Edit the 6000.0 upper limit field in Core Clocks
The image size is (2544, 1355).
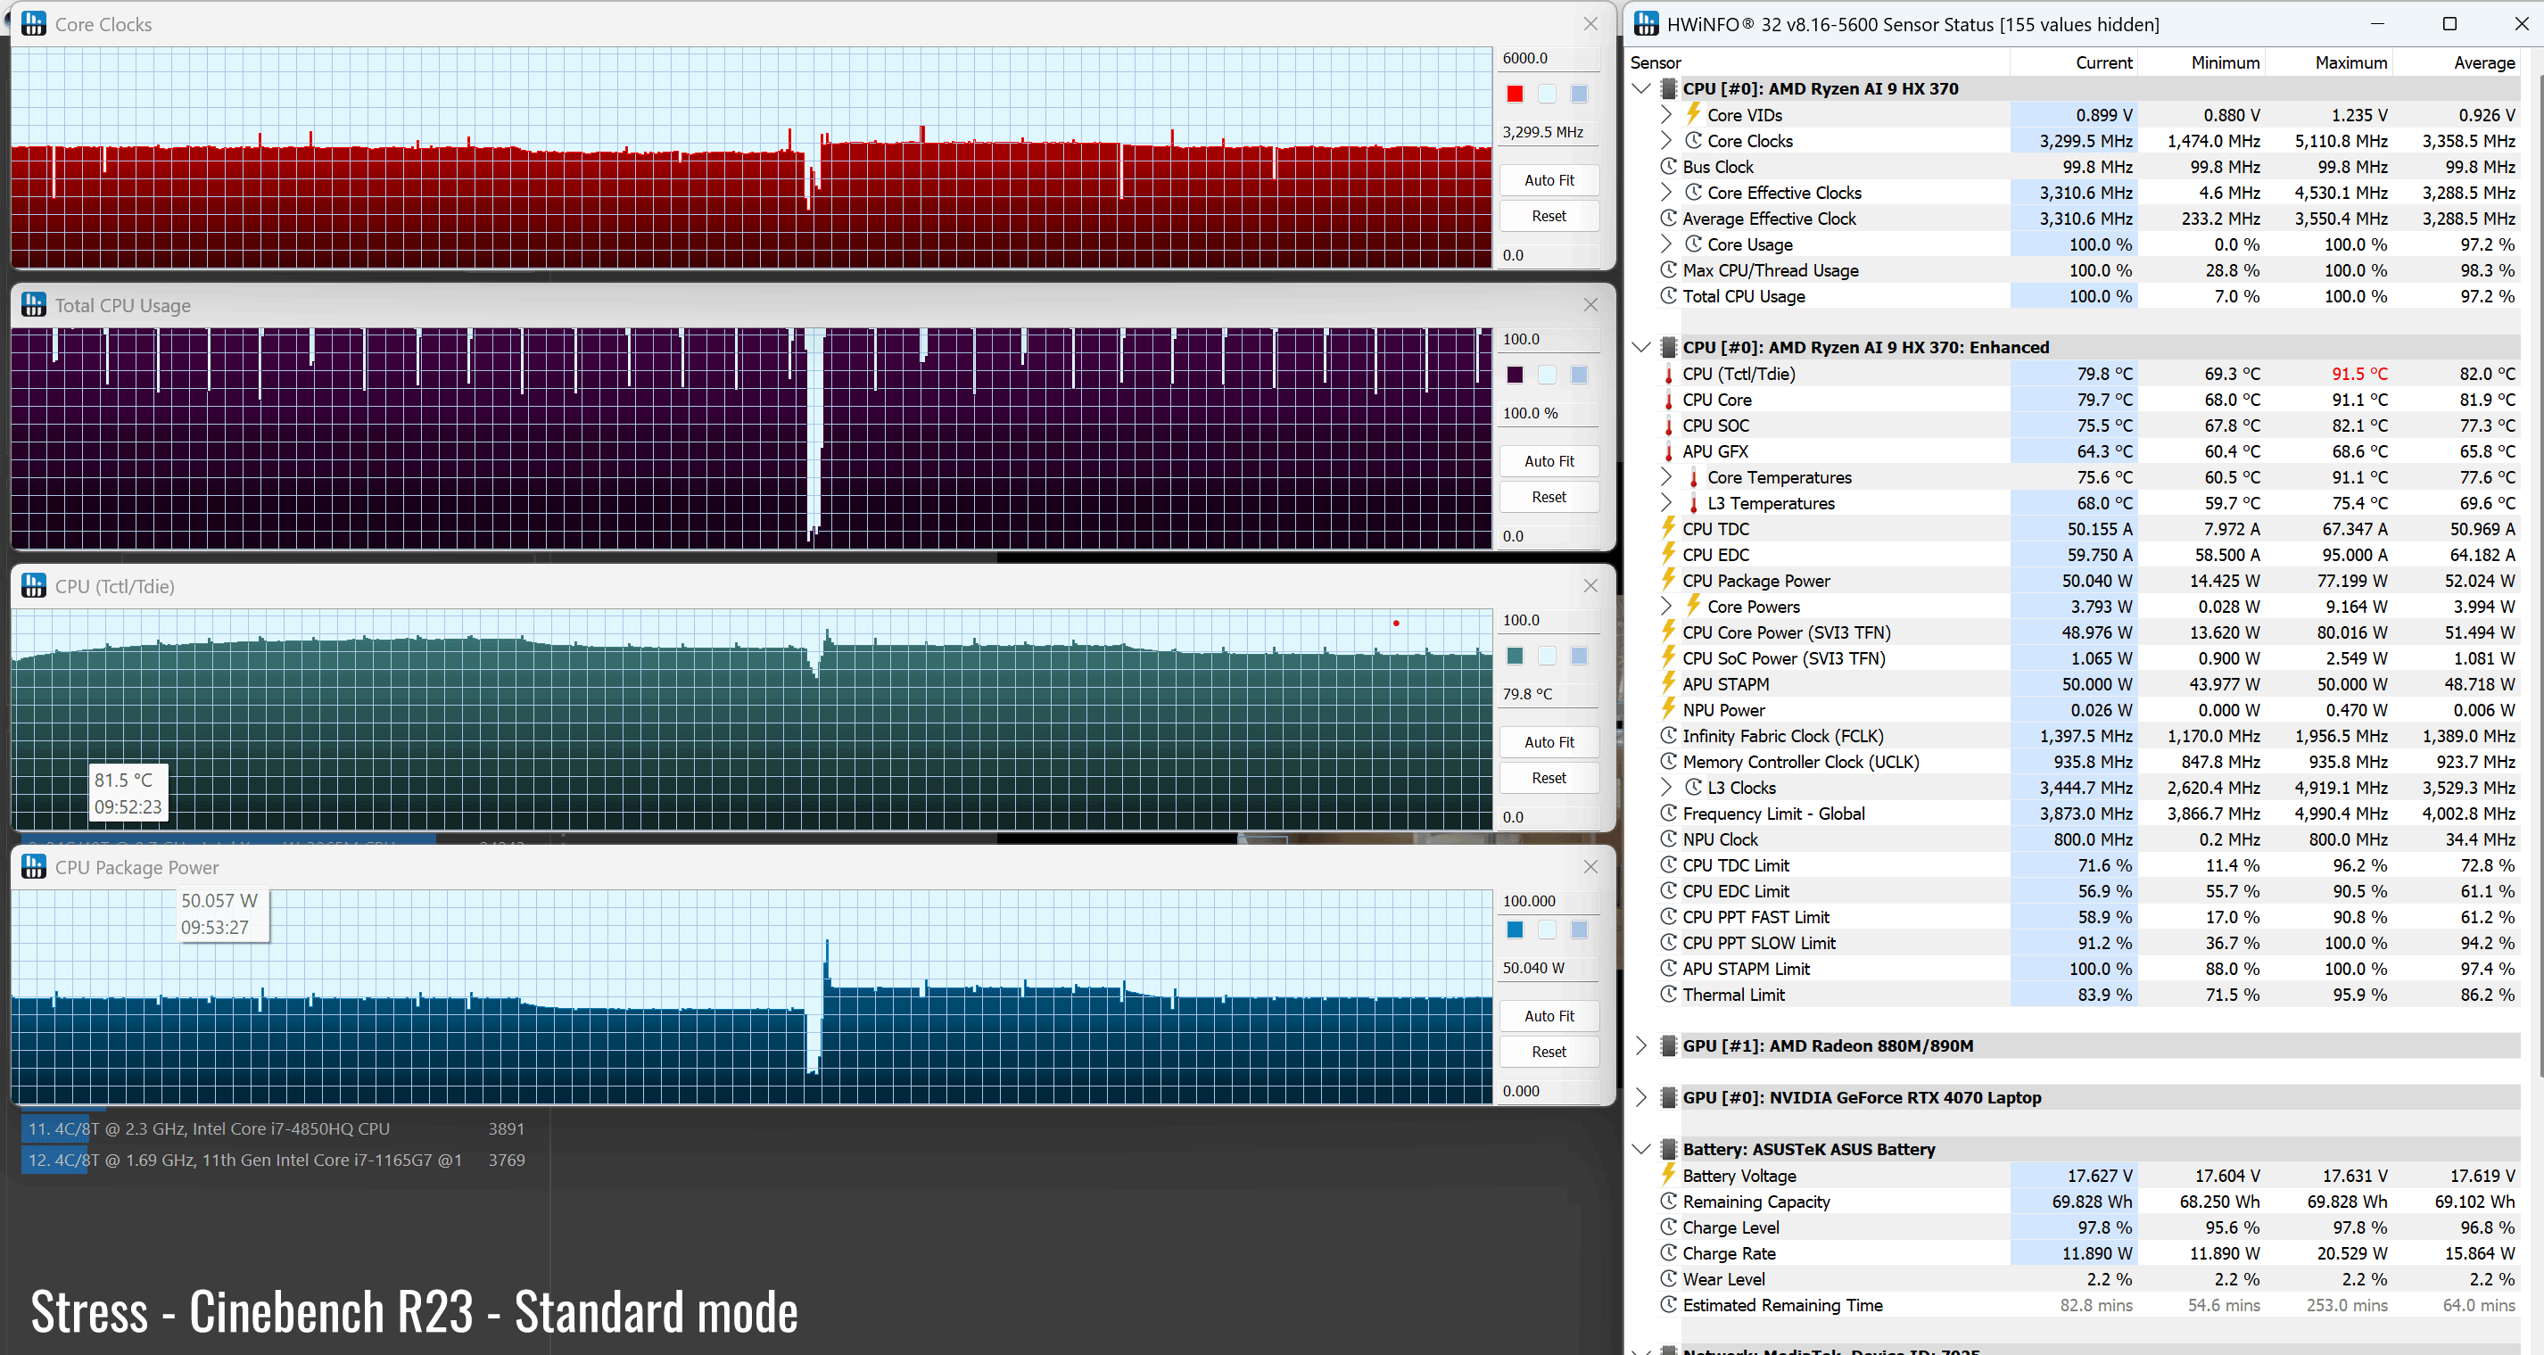point(1549,58)
